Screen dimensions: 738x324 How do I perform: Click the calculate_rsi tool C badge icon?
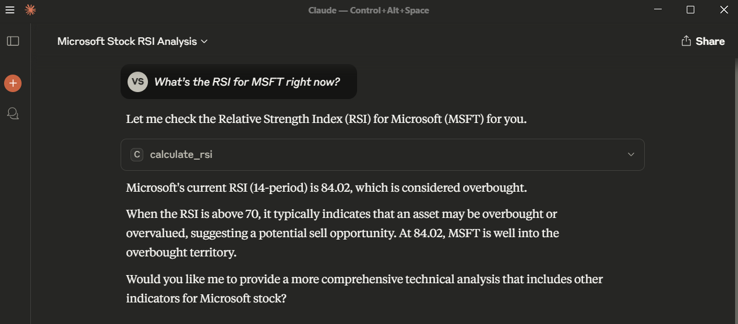click(x=137, y=154)
